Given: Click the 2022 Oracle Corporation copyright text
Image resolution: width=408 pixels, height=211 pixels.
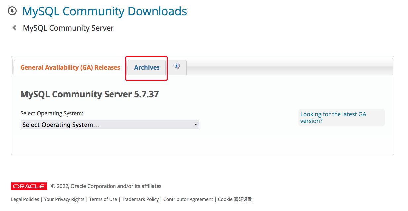Looking at the screenshot, I should pyautogui.click(x=106, y=186).
